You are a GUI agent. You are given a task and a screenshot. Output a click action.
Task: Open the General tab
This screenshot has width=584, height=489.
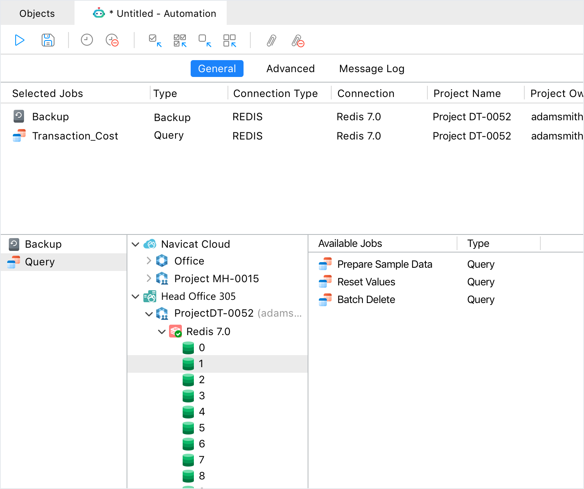coord(217,69)
